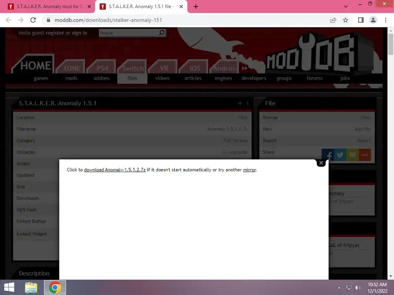Click the lock icon in address bar
Viewport: 394px width, 295px height.
(48, 20)
